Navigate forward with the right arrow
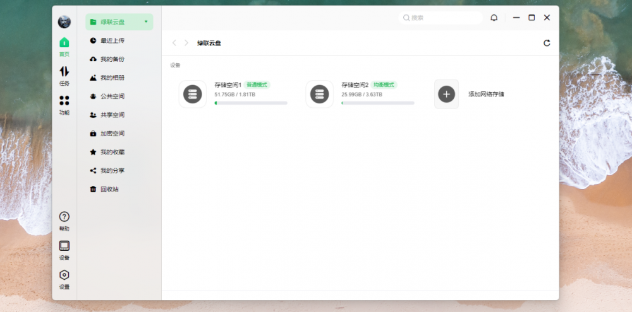632x312 pixels. 186,43
